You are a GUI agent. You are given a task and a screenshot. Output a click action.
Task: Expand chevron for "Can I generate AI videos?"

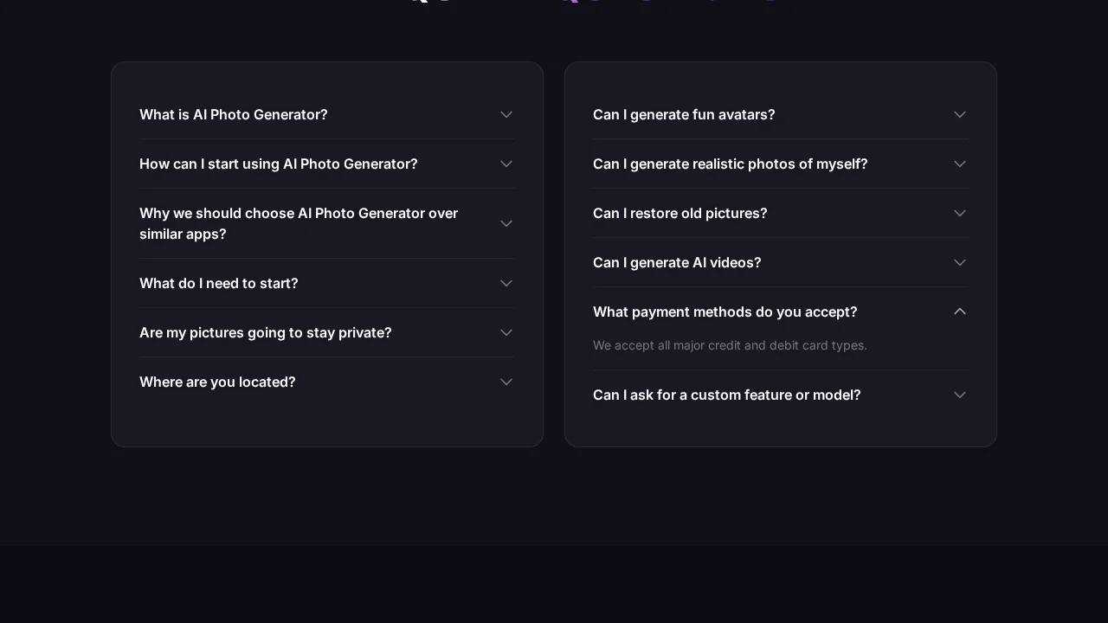point(960,262)
